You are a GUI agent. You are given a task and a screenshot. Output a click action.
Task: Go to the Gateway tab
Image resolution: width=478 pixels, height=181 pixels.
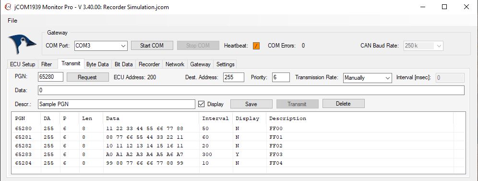point(200,64)
